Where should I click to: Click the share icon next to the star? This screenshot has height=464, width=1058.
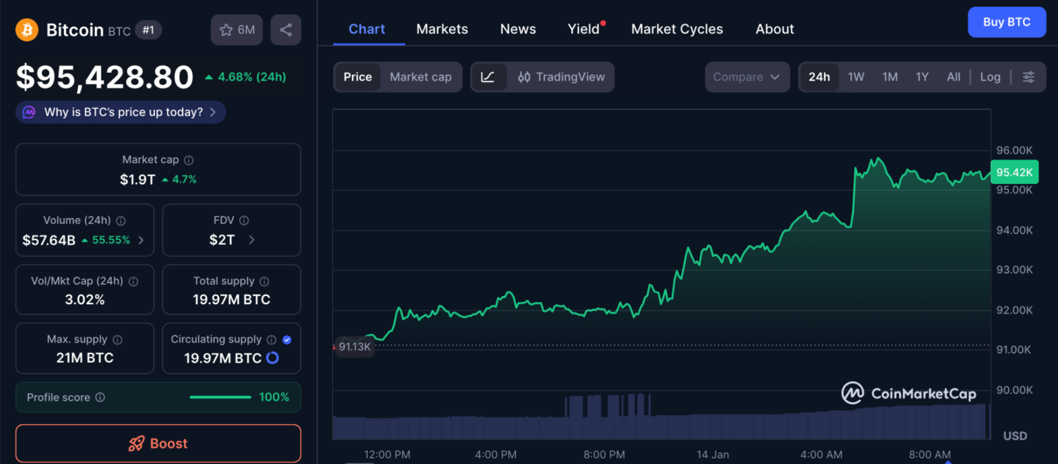point(286,30)
